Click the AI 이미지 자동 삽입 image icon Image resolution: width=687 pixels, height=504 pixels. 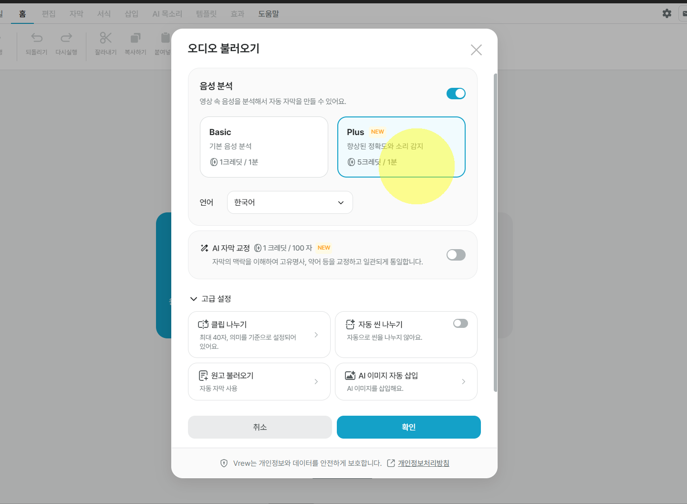[x=350, y=376]
